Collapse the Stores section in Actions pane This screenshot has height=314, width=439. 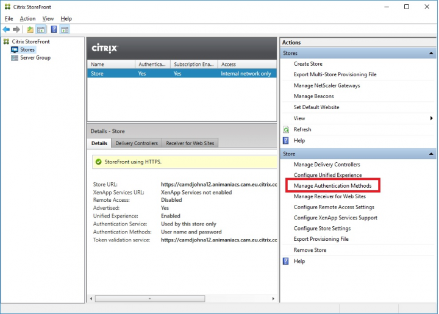click(432, 54)
